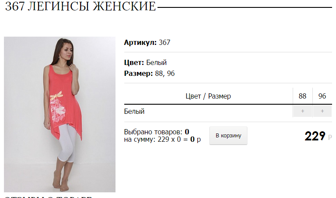Select the 88 size column header
Viewport: 336px width, 198px height.
point(302,96)
